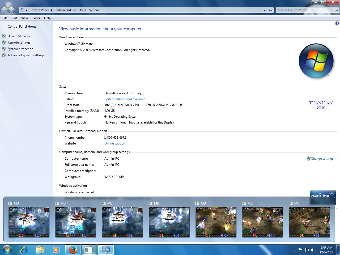This screenshot has width=340, height=255.
Task: Open the address bar history dropdown
Action: click(x=264, y=10)
